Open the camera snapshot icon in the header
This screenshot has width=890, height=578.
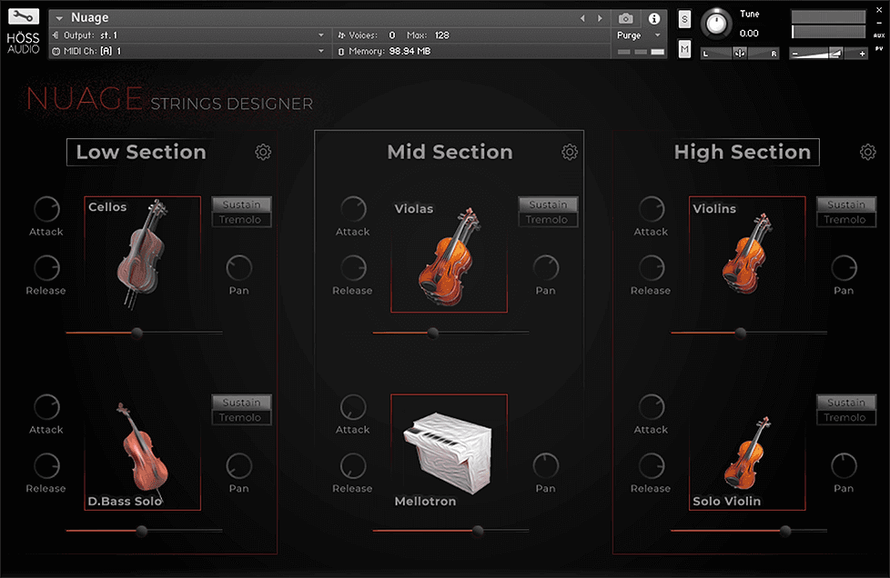click(625, 17)
